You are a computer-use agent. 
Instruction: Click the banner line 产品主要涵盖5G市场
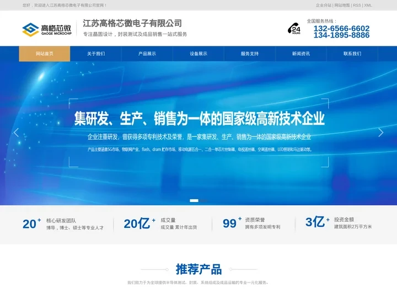[x=200, y=150]
